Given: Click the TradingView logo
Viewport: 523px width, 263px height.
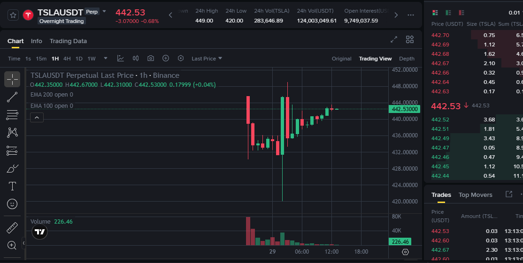Looking at the screenshot, I should pyautogui.click(x=40, y=232).
